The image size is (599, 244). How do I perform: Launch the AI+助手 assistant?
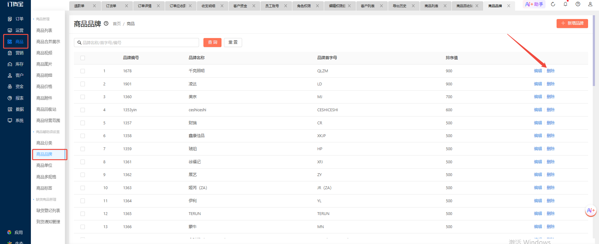pyautogui.click(x=534, y=4)
